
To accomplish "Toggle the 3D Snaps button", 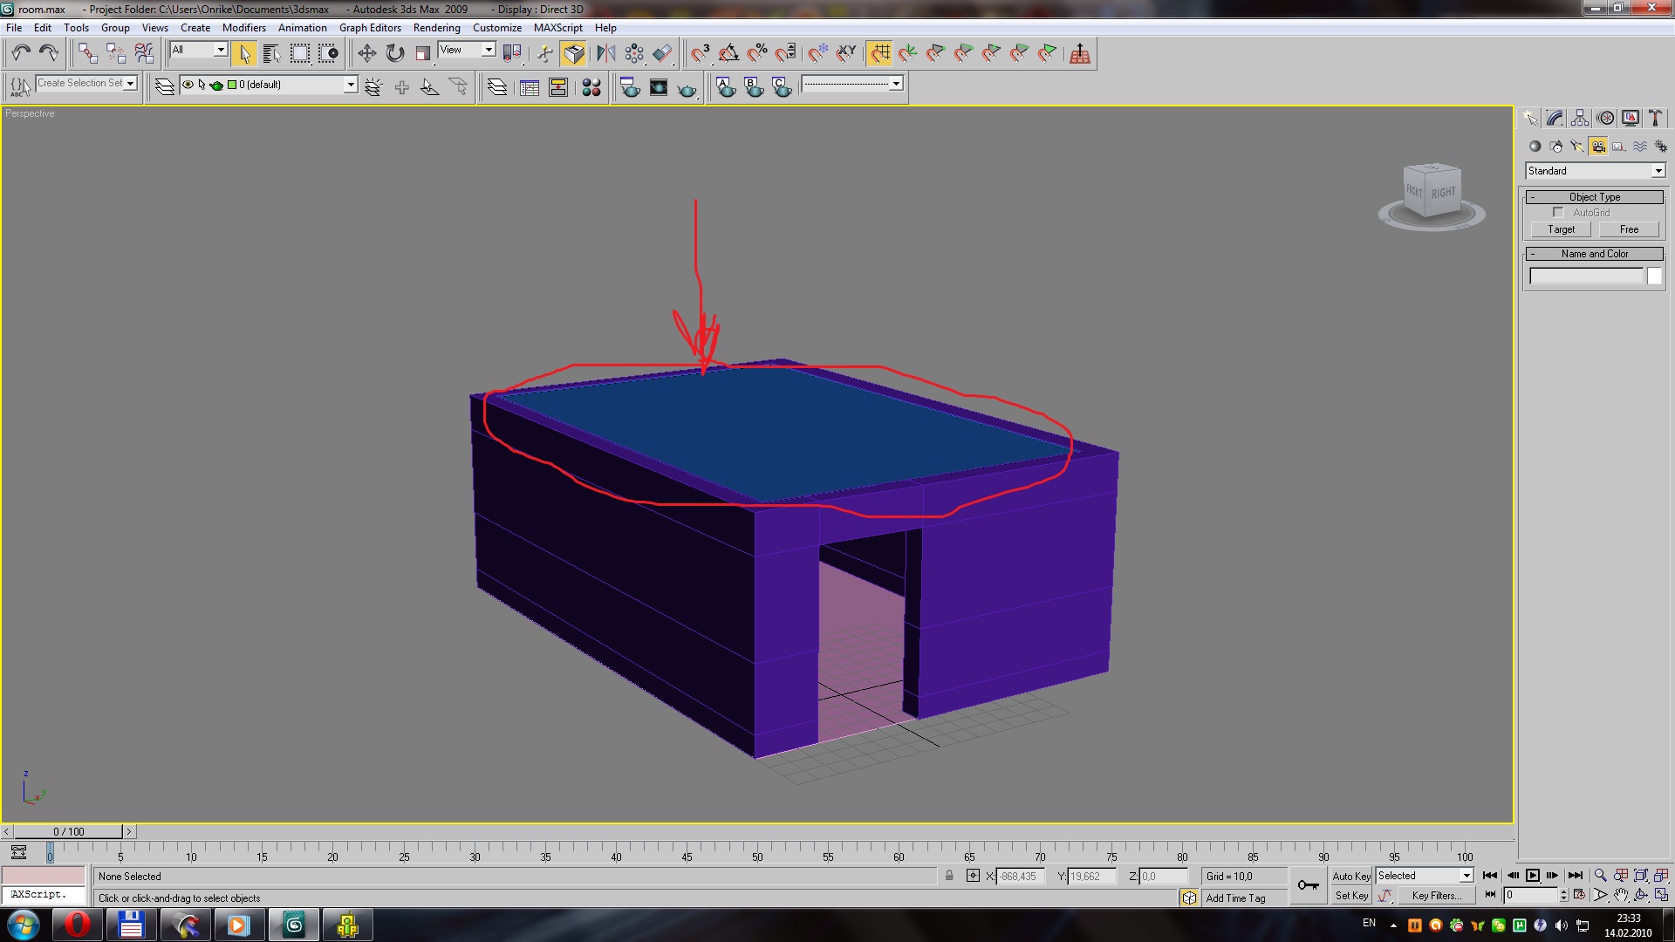I will click(x=701, y=54).
